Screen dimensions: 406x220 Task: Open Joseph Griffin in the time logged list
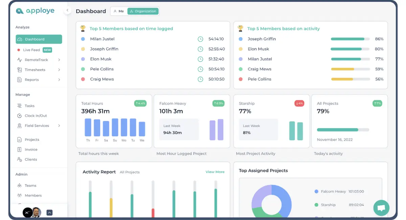pos(104,49)
